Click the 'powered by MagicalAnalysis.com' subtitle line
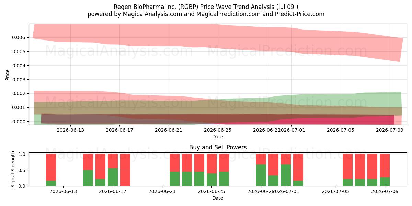The image size is (412, 206). click(x=206, y=14)
